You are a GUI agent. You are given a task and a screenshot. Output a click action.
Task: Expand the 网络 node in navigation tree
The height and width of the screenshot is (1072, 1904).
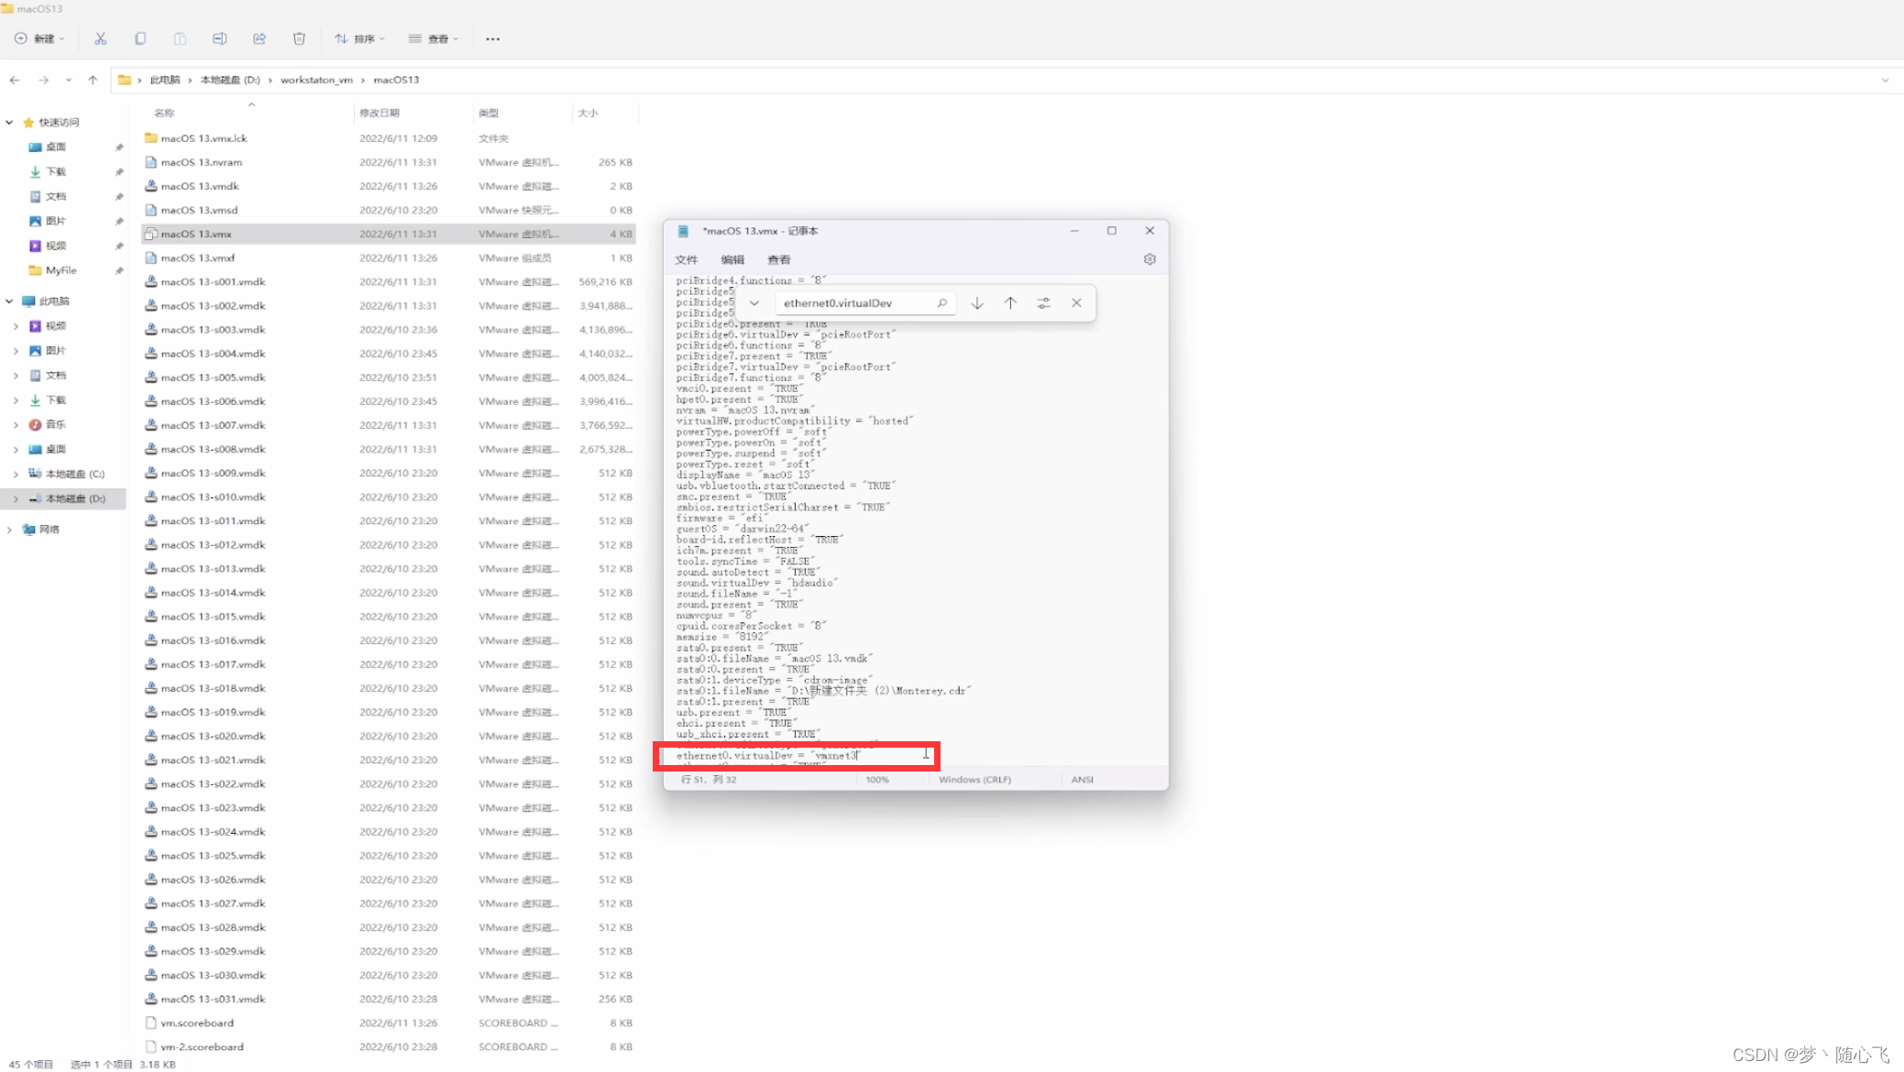point(9,530)
